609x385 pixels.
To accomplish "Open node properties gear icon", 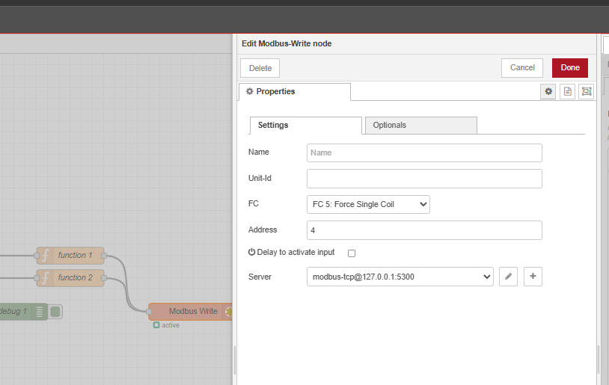I will tap(548, 92).
